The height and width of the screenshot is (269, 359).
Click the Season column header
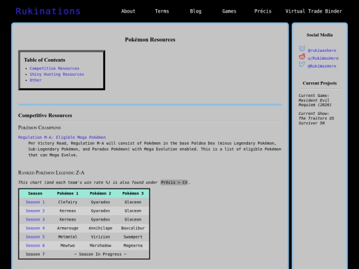coord(35,193)
